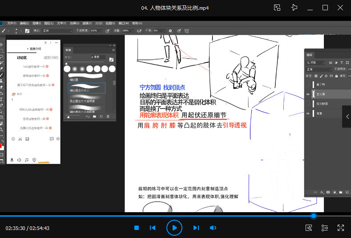Enter fullscreen mode in the player
Viewport: 351px width, 238px height.
[x=341, y=228]
